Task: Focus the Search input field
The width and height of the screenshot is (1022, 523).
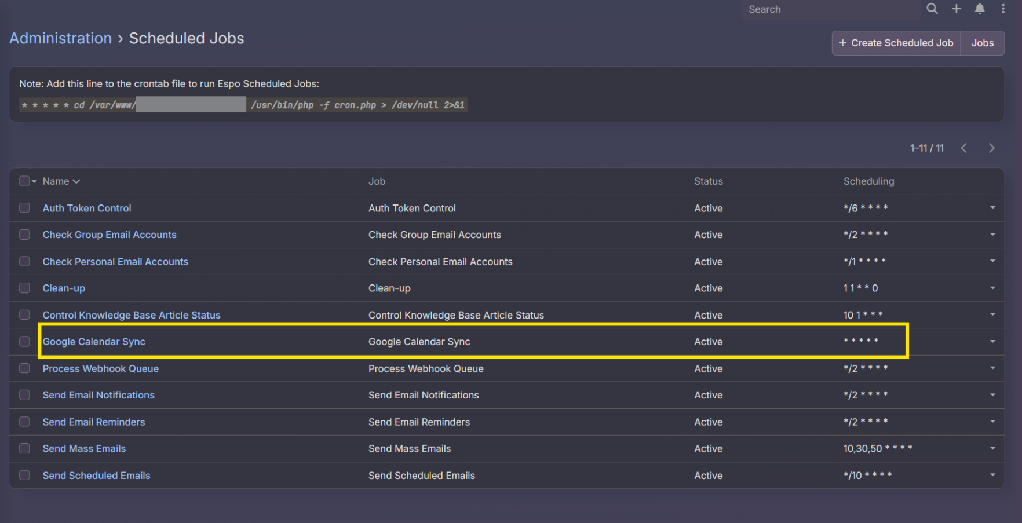Action: 828,9
